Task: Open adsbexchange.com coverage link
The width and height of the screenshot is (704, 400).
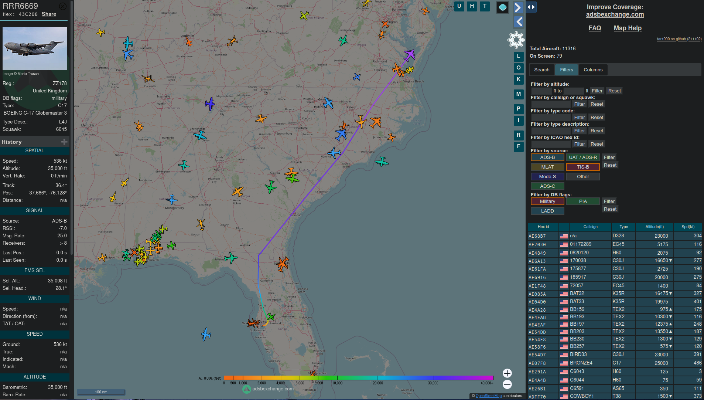Action: tap(615, 14)
